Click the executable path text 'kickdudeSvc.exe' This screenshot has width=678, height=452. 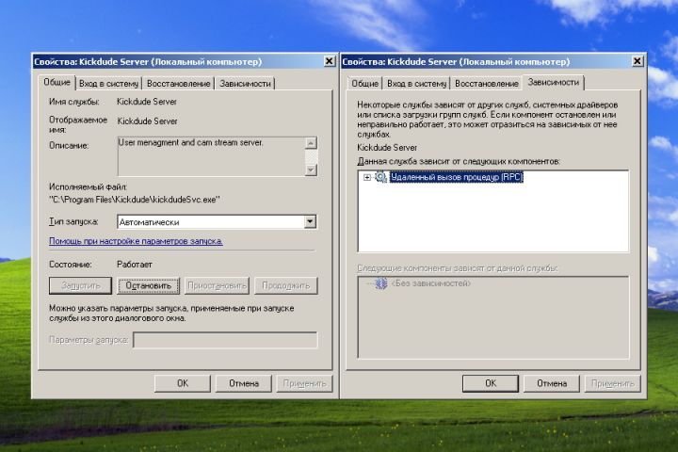(186, 200)
